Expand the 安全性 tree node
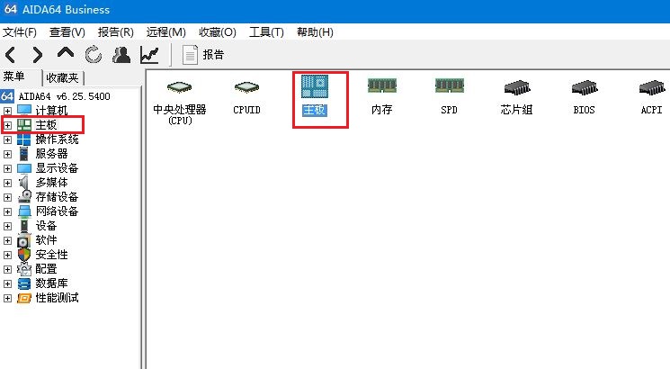This screenshot has width=670, height=369. (x=7, y=255)
